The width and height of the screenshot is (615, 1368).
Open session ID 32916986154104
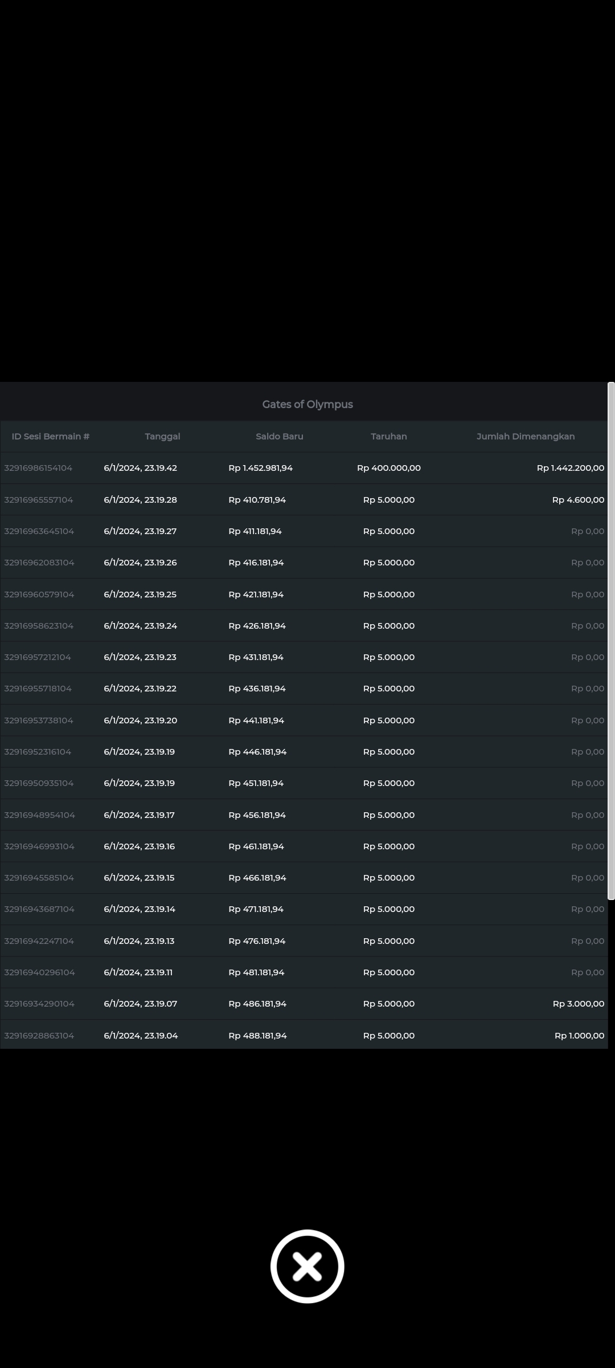38,468
